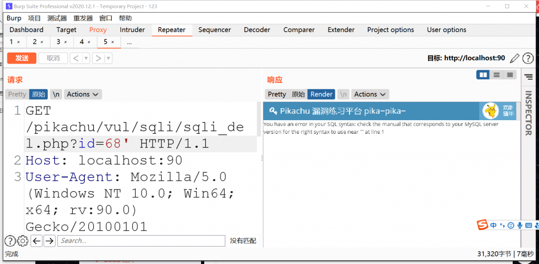Toggle request newline \n display
Viewport: 539px width, 264px height.
coord(56,94)
